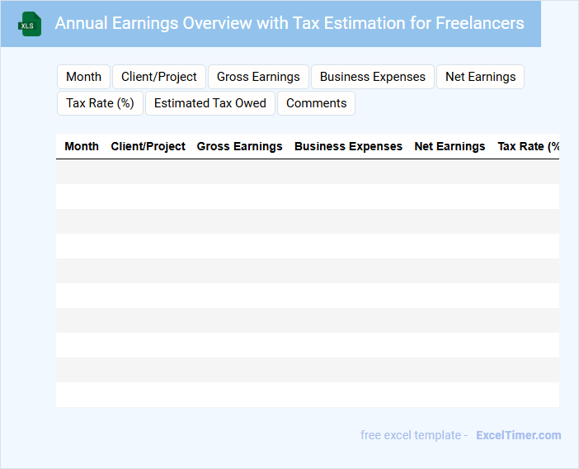Click the Tax Rate table column header
Viewport: 579px width, 469px height.
coord(528,146)
